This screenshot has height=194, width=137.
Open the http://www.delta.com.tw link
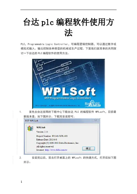click(56, 150)
